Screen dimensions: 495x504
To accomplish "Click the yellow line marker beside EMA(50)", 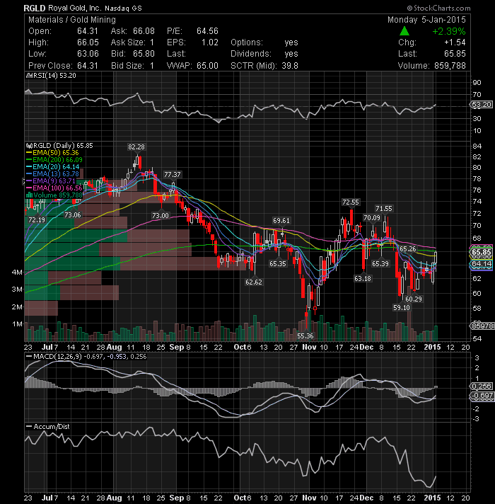I will (x=29, y=153).
